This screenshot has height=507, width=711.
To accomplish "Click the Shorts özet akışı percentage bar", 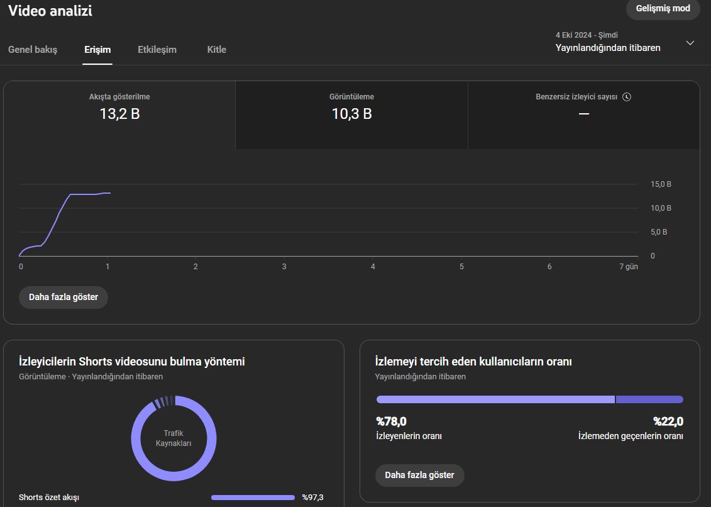I will tap(253, 498).
